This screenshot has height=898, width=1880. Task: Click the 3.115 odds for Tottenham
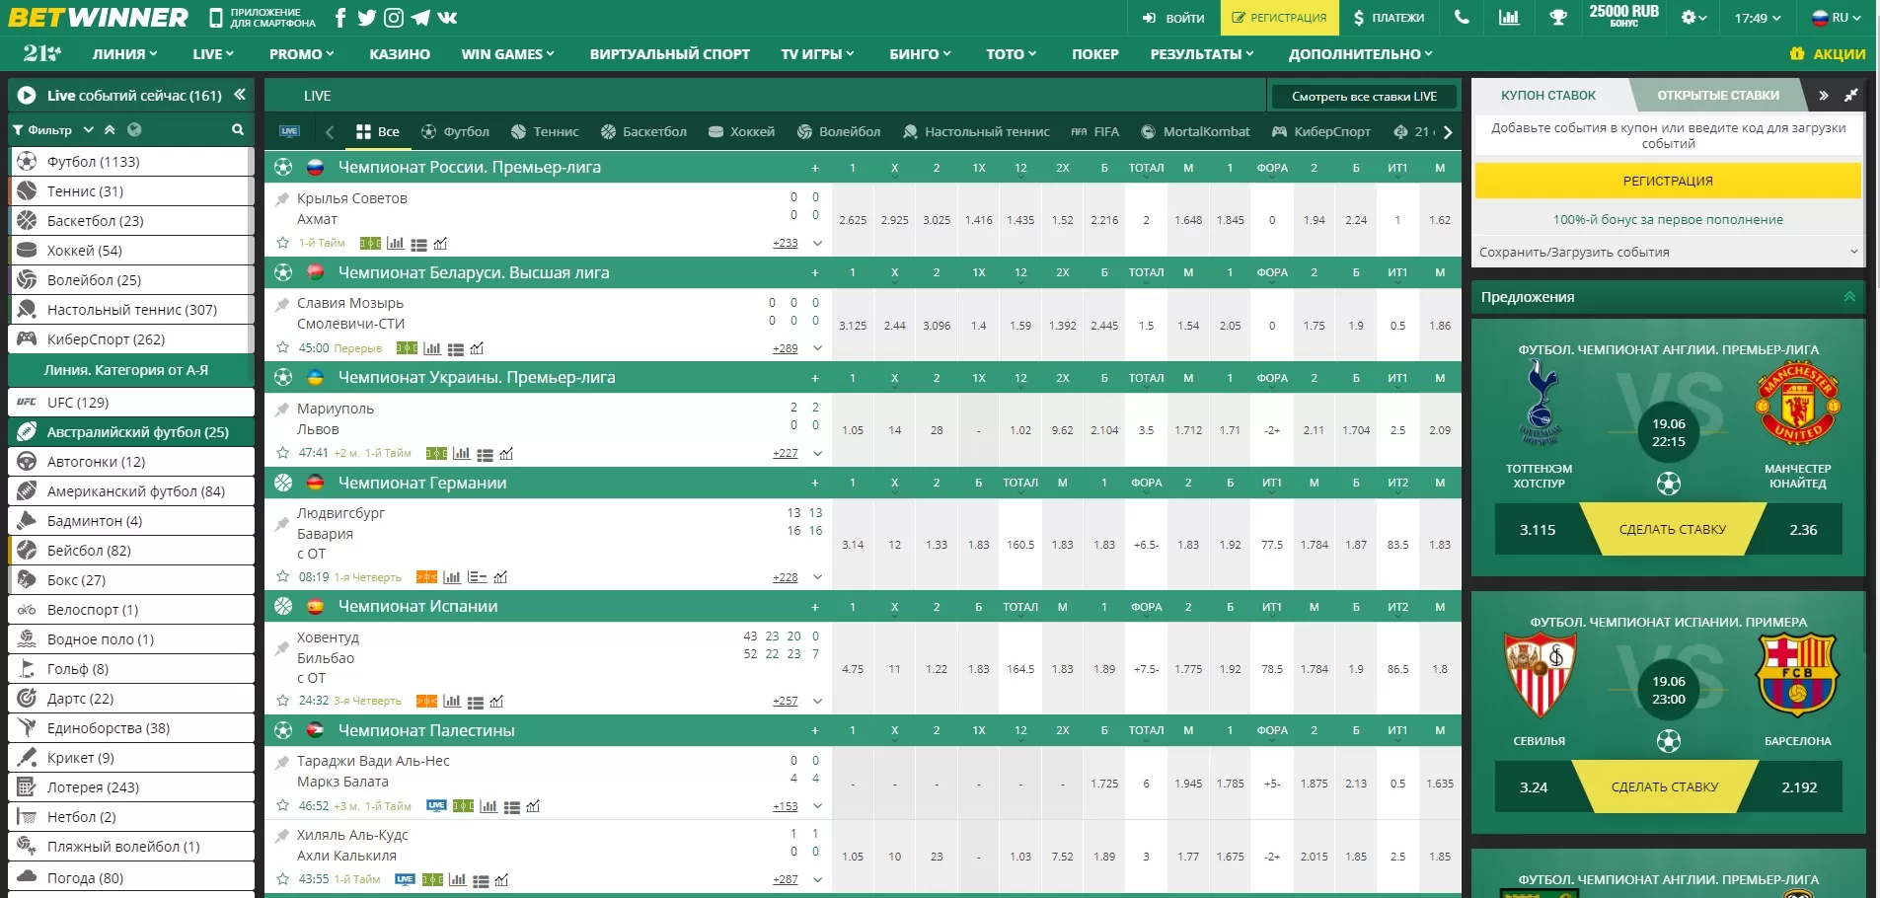1538,530
